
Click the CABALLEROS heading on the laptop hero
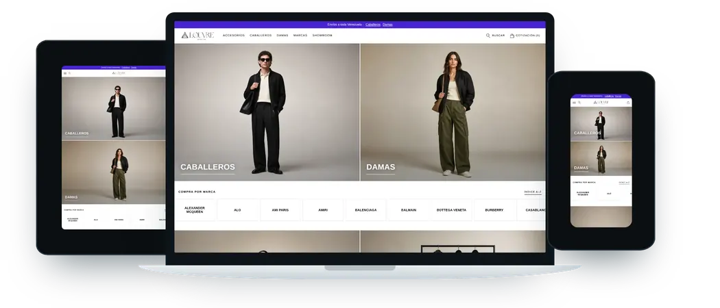[208, 167]
